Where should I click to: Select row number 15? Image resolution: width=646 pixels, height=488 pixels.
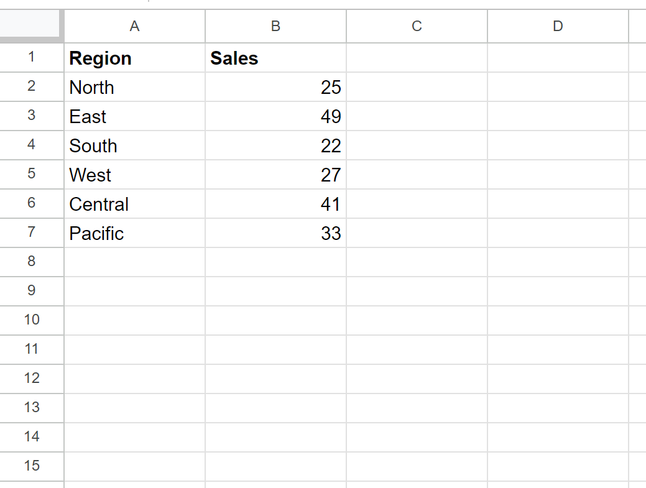tap(32, 466)
